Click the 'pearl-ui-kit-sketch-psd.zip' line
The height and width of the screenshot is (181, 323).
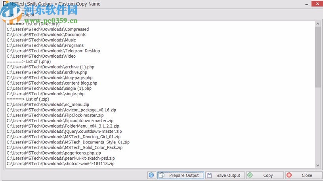pos(61,158)
